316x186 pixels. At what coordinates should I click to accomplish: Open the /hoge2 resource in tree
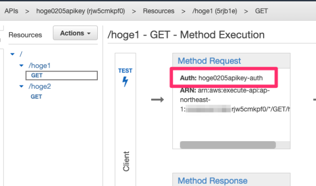click(x=39, y=86)
